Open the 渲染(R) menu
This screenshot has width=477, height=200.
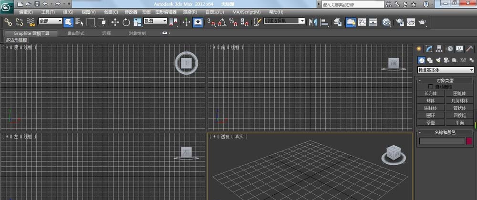click(x=190, y=12)
